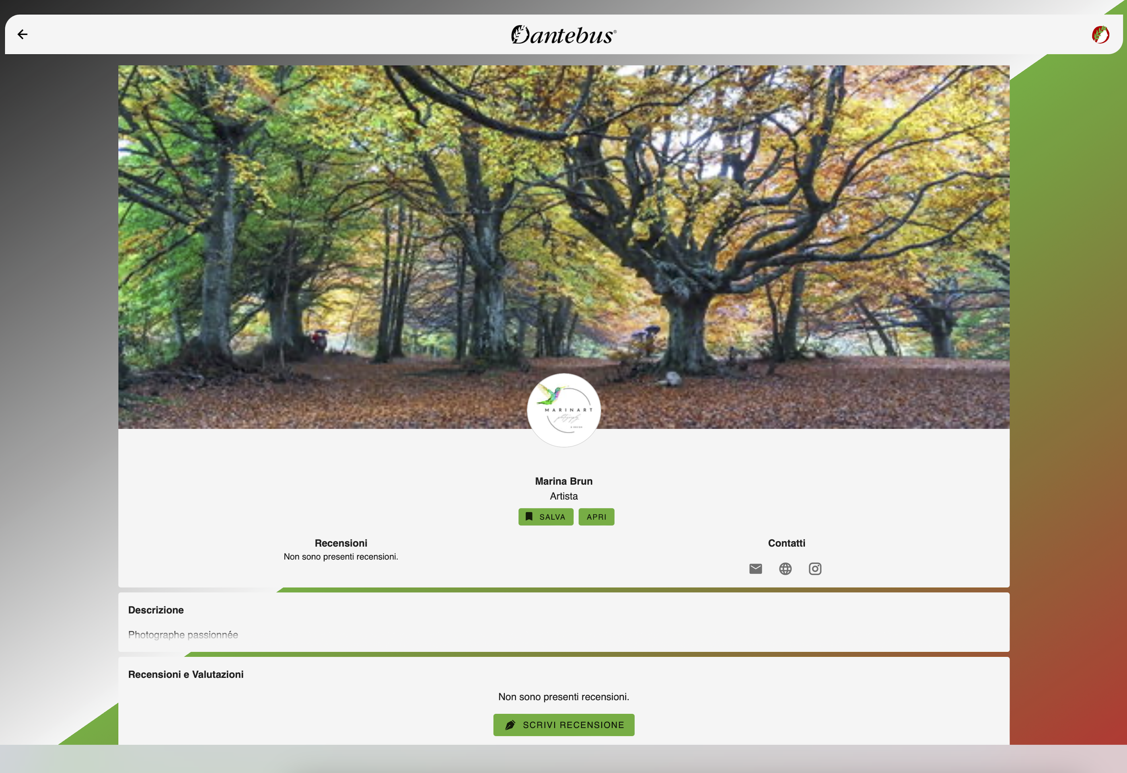Screen dimensions: 1127x773
Task: Click the Marinart hummingbird profile picture
Action: (x=563, y=410)
